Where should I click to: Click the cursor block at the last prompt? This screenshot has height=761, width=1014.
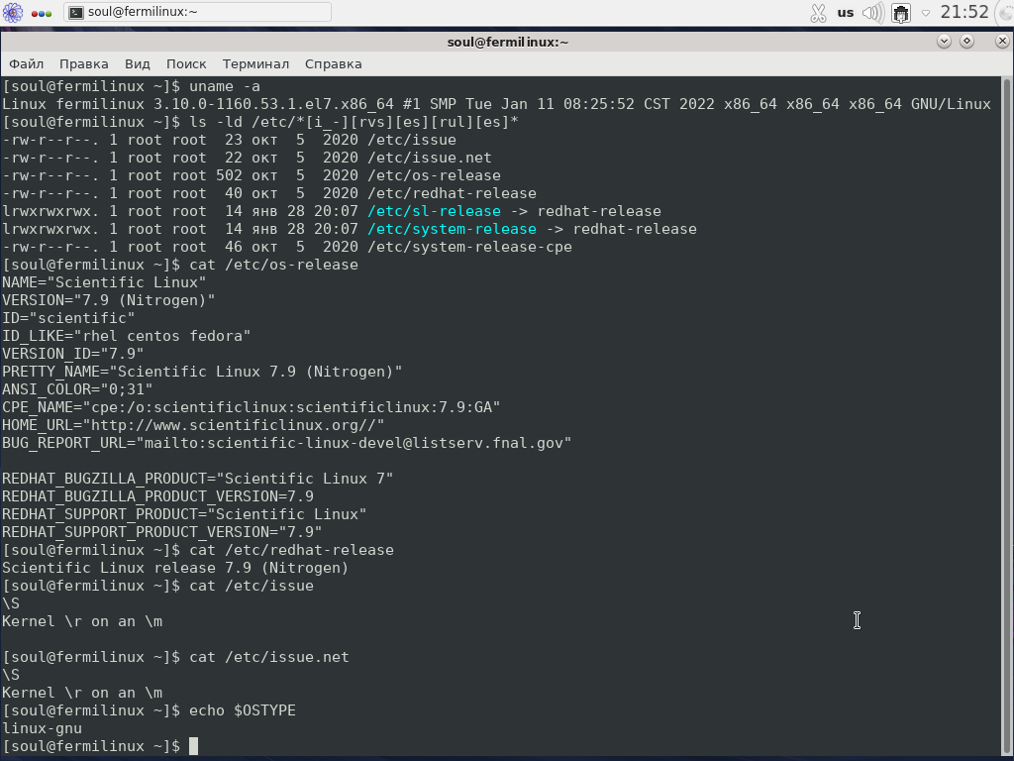click(x=193, y=746)
